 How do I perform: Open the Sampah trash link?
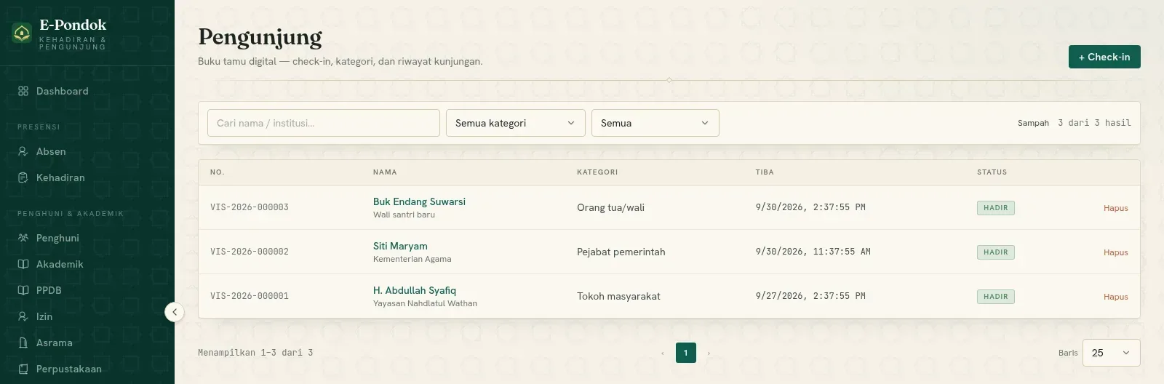(1033, 123)
